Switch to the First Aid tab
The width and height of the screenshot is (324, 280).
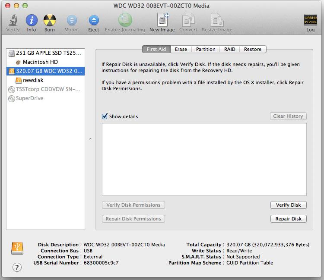(156, 49)
